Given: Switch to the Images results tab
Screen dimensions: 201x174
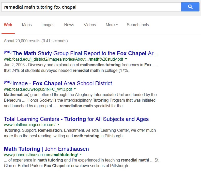Looking at the screenshot, I should 48,25.
